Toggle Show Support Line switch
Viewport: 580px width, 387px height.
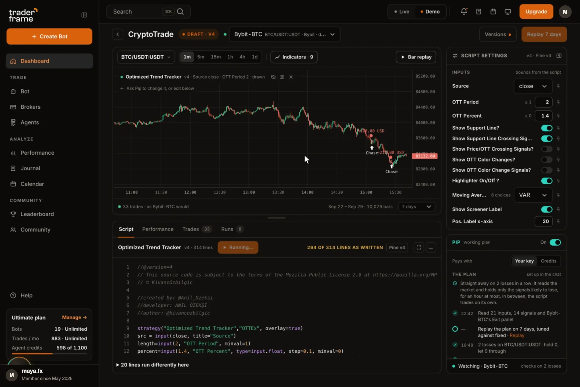pos(547,128)
